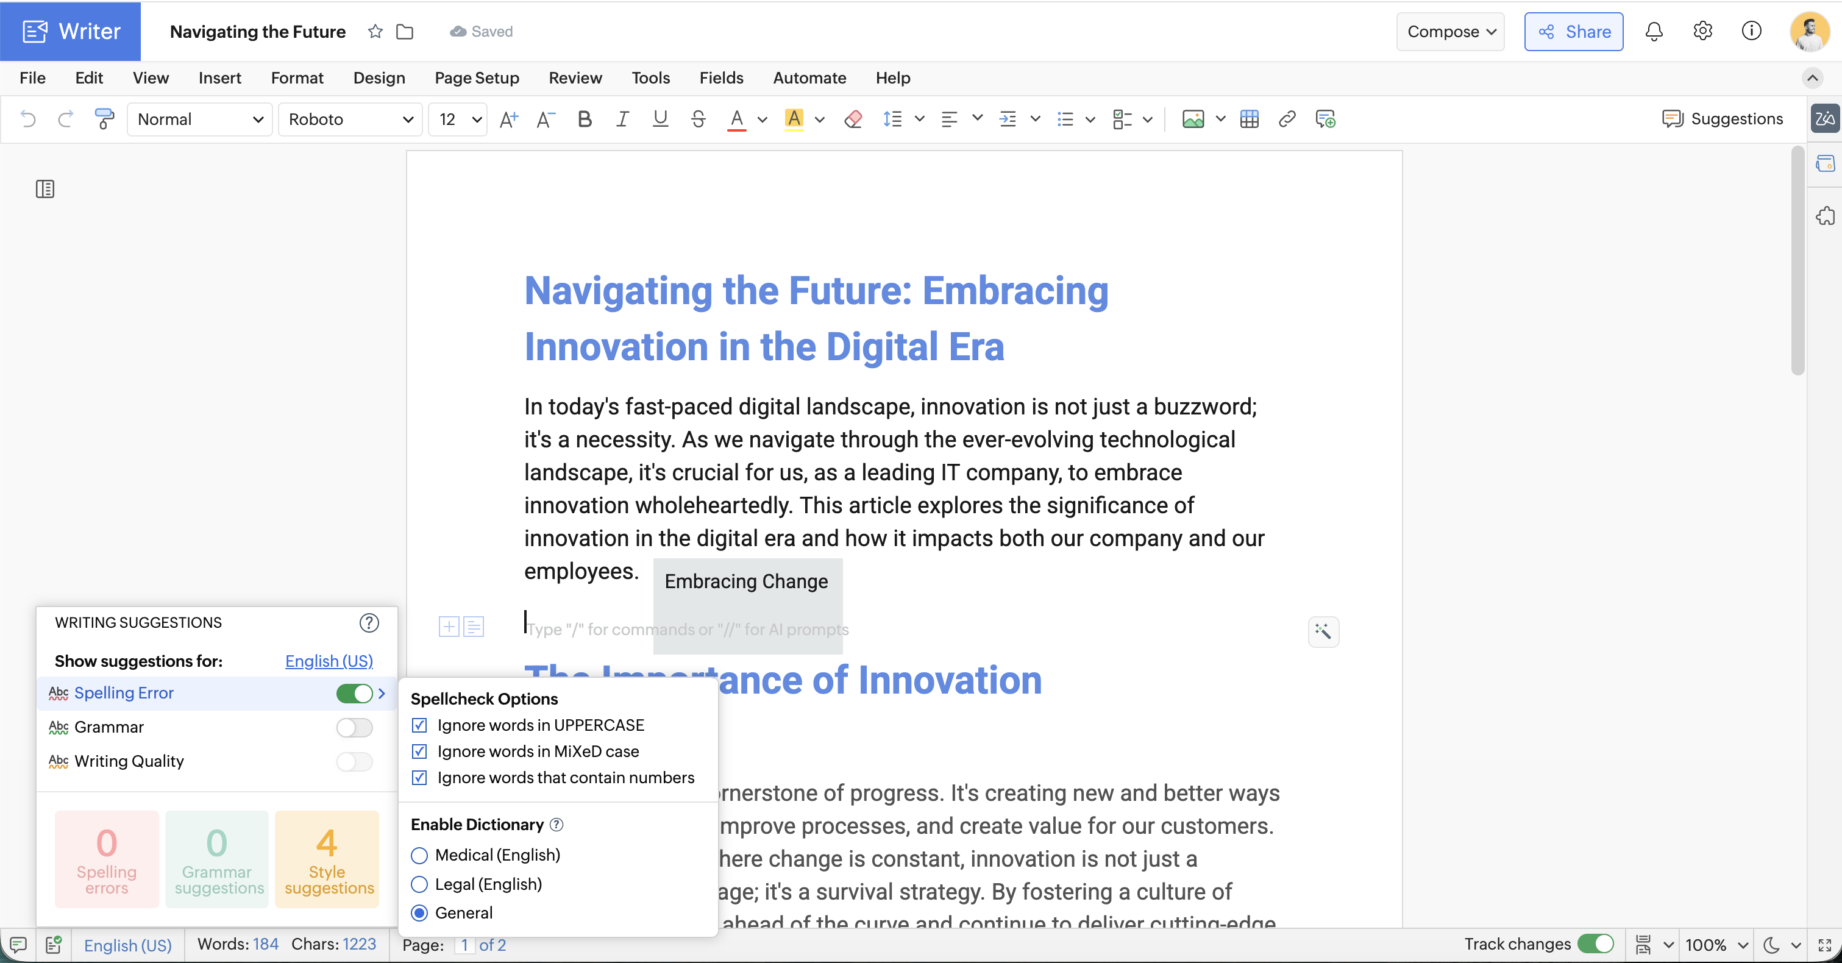Click the yellow text highlight color icon
Screen dimensions: 1842x963
coord(794,119)
